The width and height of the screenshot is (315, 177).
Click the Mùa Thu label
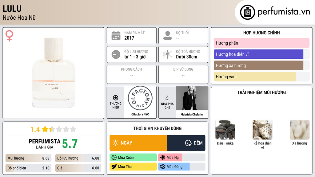tap(125, 167)
